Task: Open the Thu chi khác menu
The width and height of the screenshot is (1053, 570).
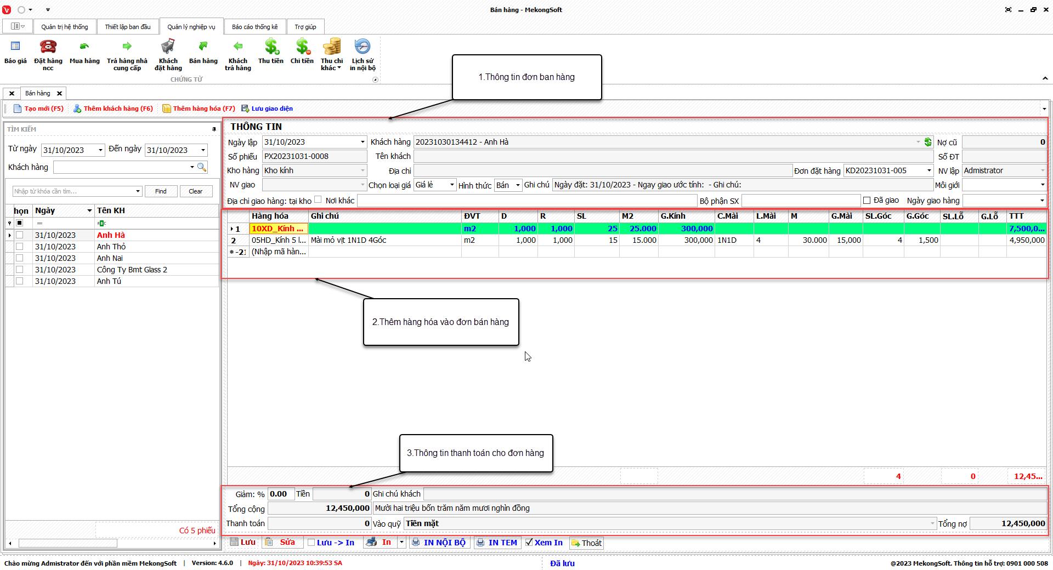Action: tap(332, 55)
